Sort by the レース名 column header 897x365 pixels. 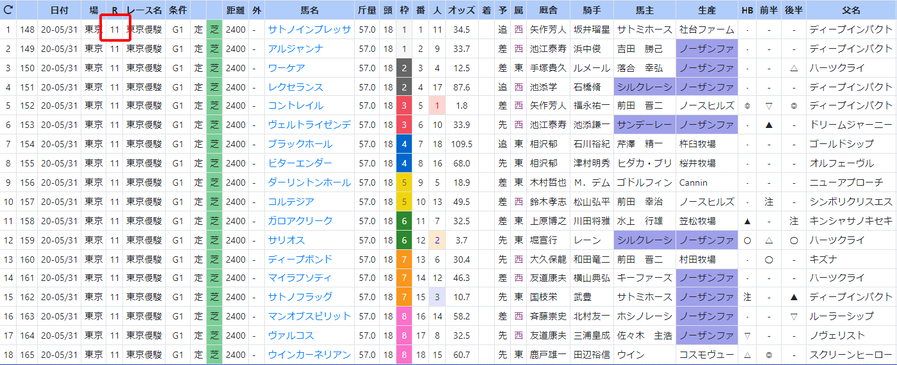pos(145,10)
